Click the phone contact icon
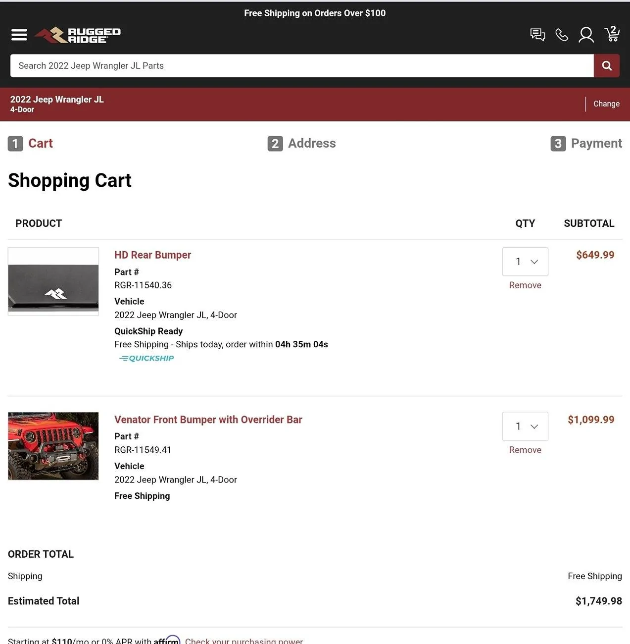 pos(562,35)
